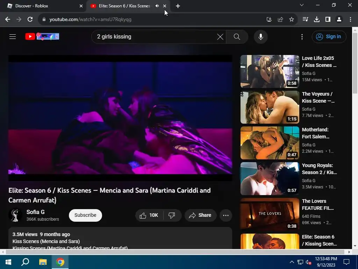
Task: Open the muted volume tray icon
Action: tap(308, 262)
